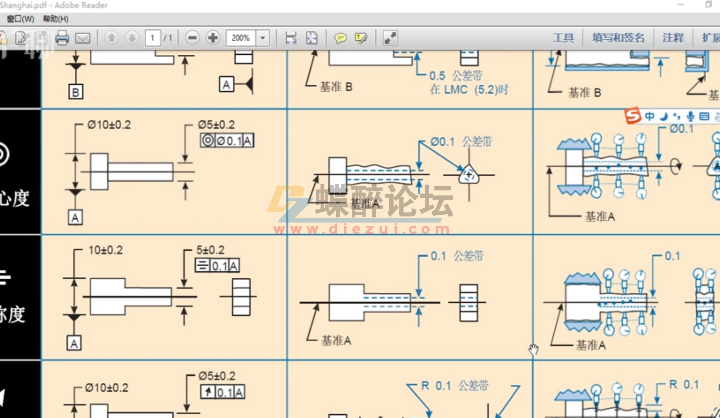Open the zoom percentage dropdown

(263, 38)
